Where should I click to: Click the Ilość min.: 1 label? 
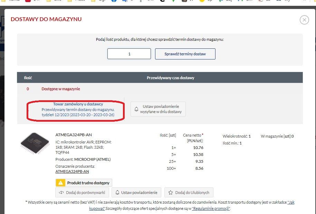tap(232, 143)
